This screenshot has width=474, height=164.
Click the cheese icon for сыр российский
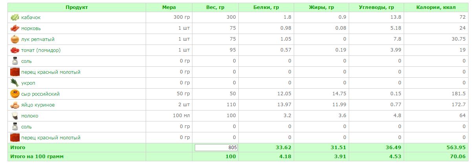pyautogui.click(x=15, y=94)
